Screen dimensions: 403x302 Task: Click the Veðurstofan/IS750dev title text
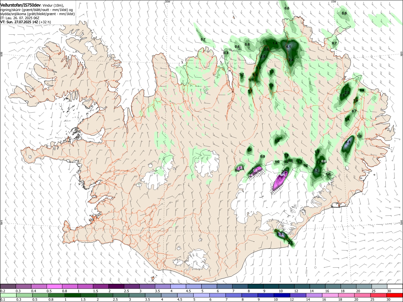(20, 5)
